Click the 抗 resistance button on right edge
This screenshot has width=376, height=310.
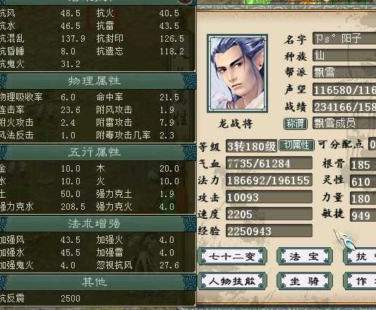[360, 256]
